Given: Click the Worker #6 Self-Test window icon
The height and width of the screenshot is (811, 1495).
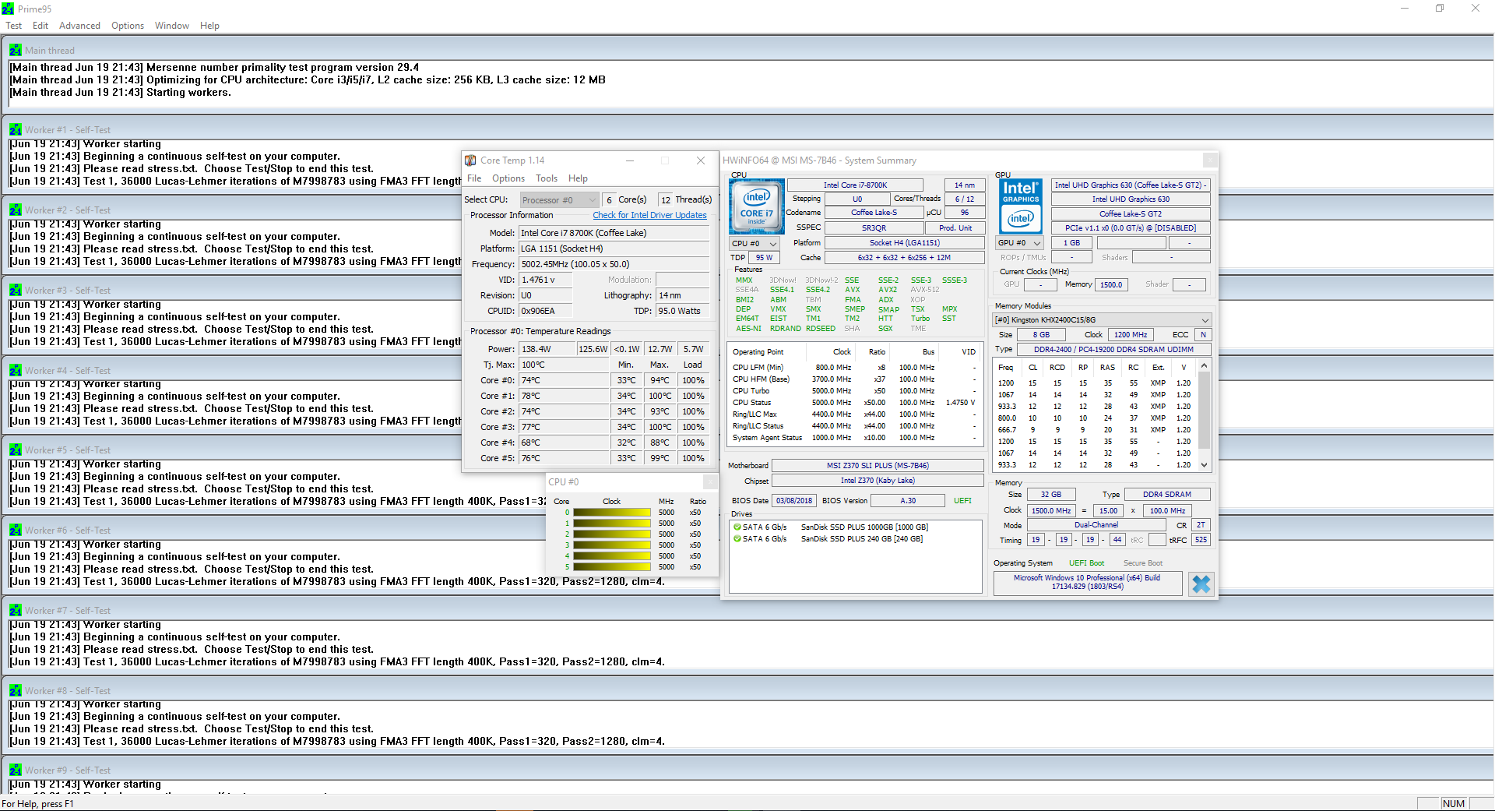Looking at the screenshot, I should click(16, 530).
